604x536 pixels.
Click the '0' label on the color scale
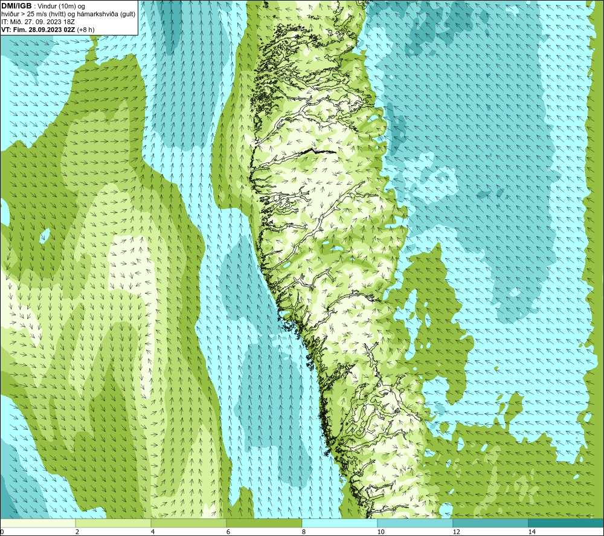[x=2, y=532]
